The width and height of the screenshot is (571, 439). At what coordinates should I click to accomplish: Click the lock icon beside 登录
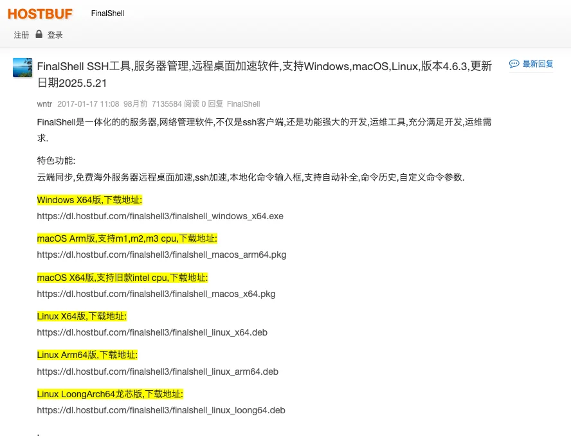tap(39, 34)
